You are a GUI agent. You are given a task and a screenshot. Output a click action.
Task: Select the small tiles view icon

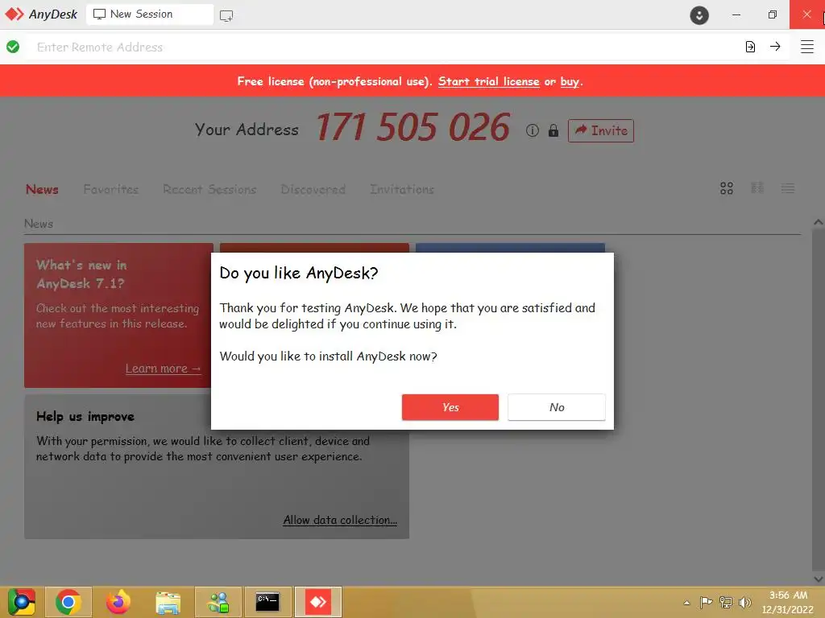[x=757, y=188]
